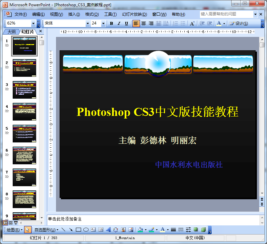Select the Oval drawing tool

coord(86,230)
